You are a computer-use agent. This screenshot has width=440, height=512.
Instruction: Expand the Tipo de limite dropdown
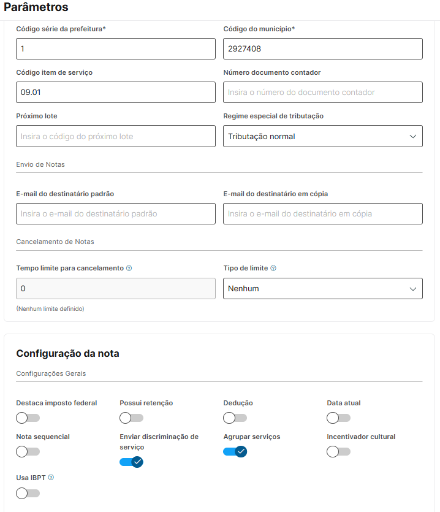tap(322, 288)
